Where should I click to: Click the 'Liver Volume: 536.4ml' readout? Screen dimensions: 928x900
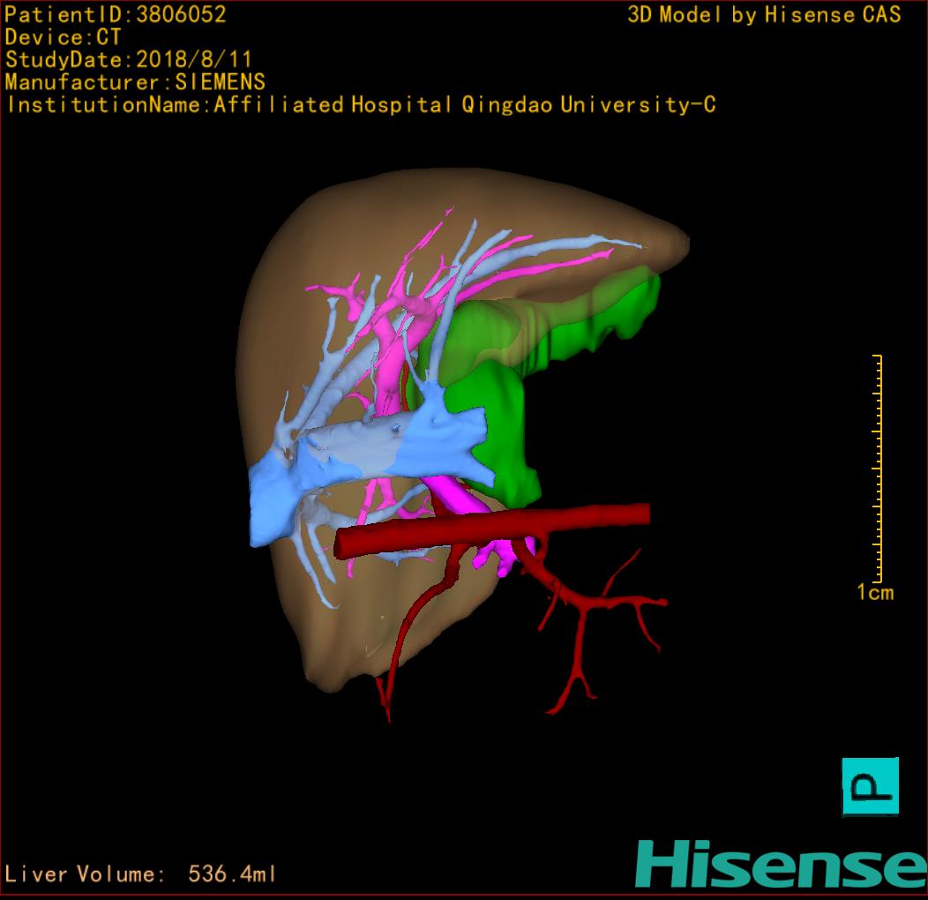pos(139,874)
